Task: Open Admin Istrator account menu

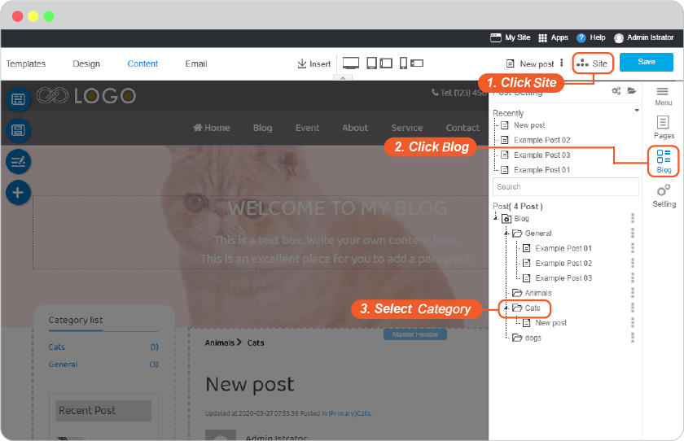Action: click(x=644, y=37)
